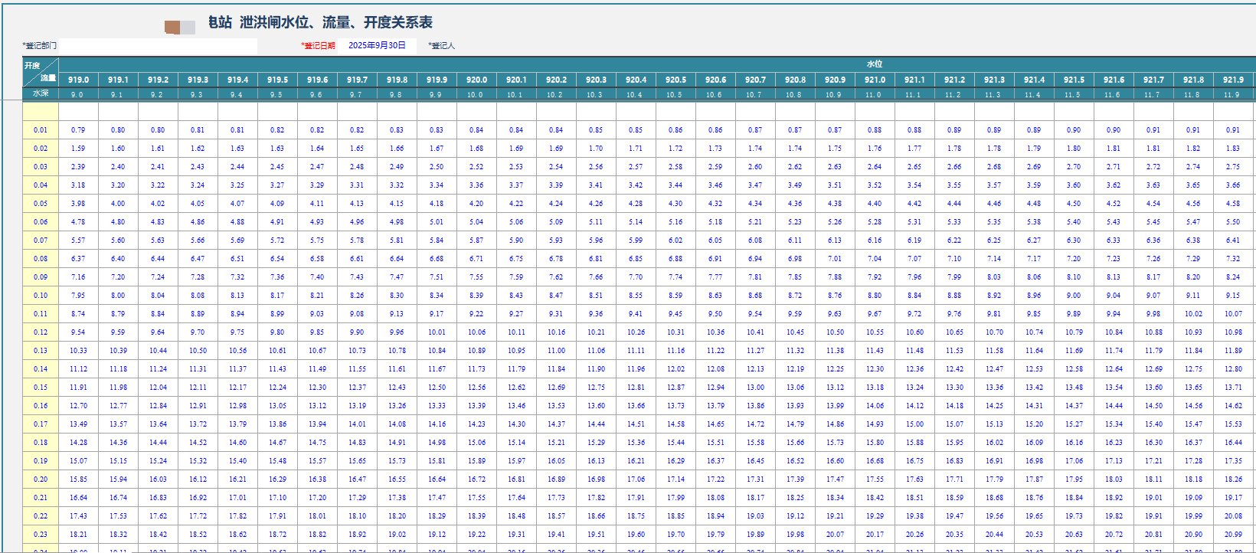This screenshot has width=1256, height=553.
Task: Select the 921.9 water level column header
Action: coord(1233,80)
